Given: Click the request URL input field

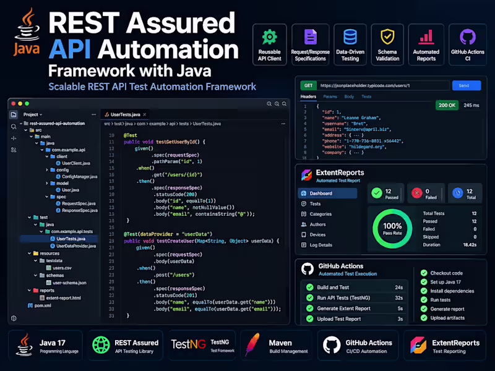Looking at the screenshot, I should click(384, 85).
